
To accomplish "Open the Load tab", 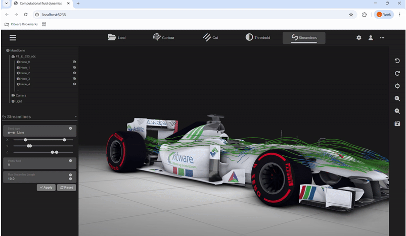I will pyautogui.click(x=116, y=38).
